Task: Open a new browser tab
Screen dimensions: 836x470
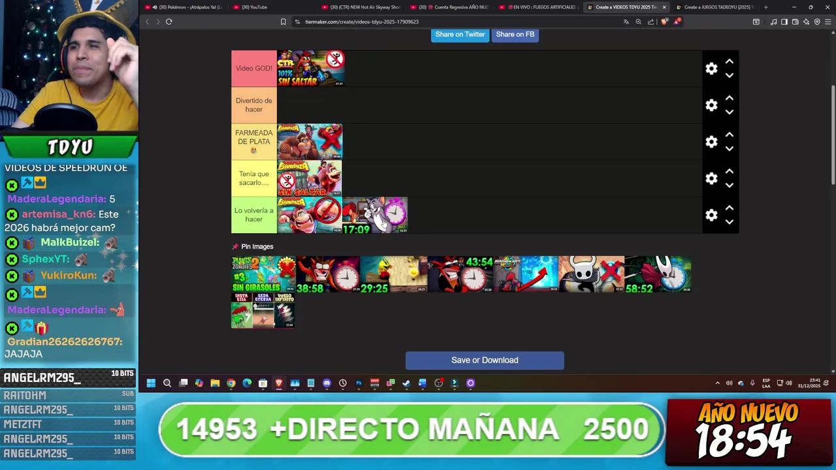Action: click(x=765, y=7)
